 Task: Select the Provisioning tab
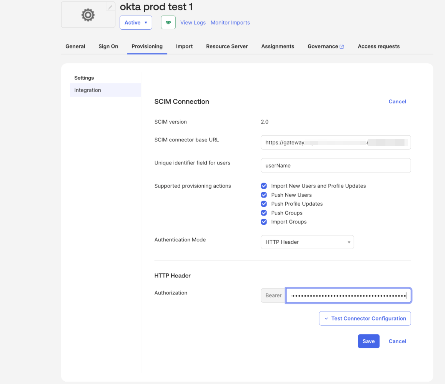(x=147, y=46)
